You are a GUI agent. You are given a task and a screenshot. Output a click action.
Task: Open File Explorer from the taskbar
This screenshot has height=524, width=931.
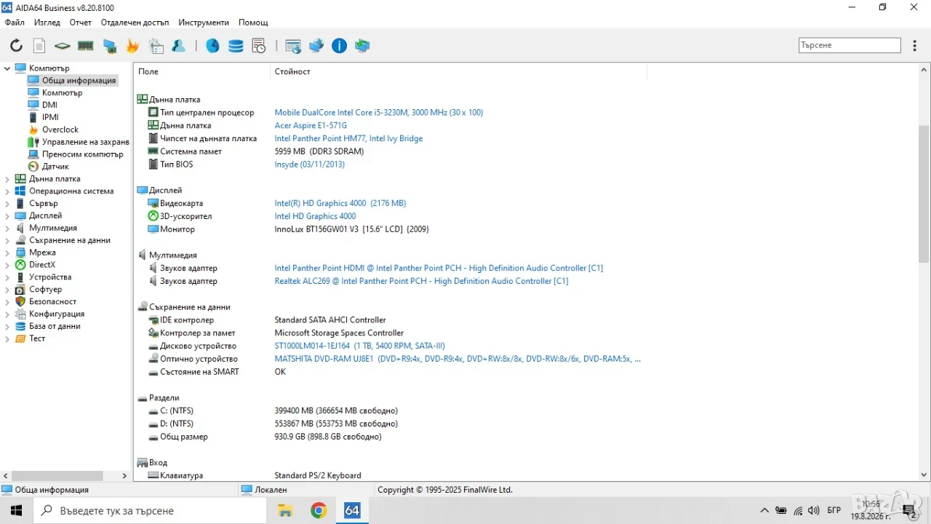(x=285, y=510)
